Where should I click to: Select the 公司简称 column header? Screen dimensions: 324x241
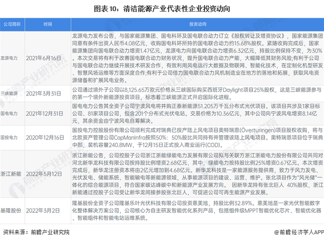[x=12, y=25]
